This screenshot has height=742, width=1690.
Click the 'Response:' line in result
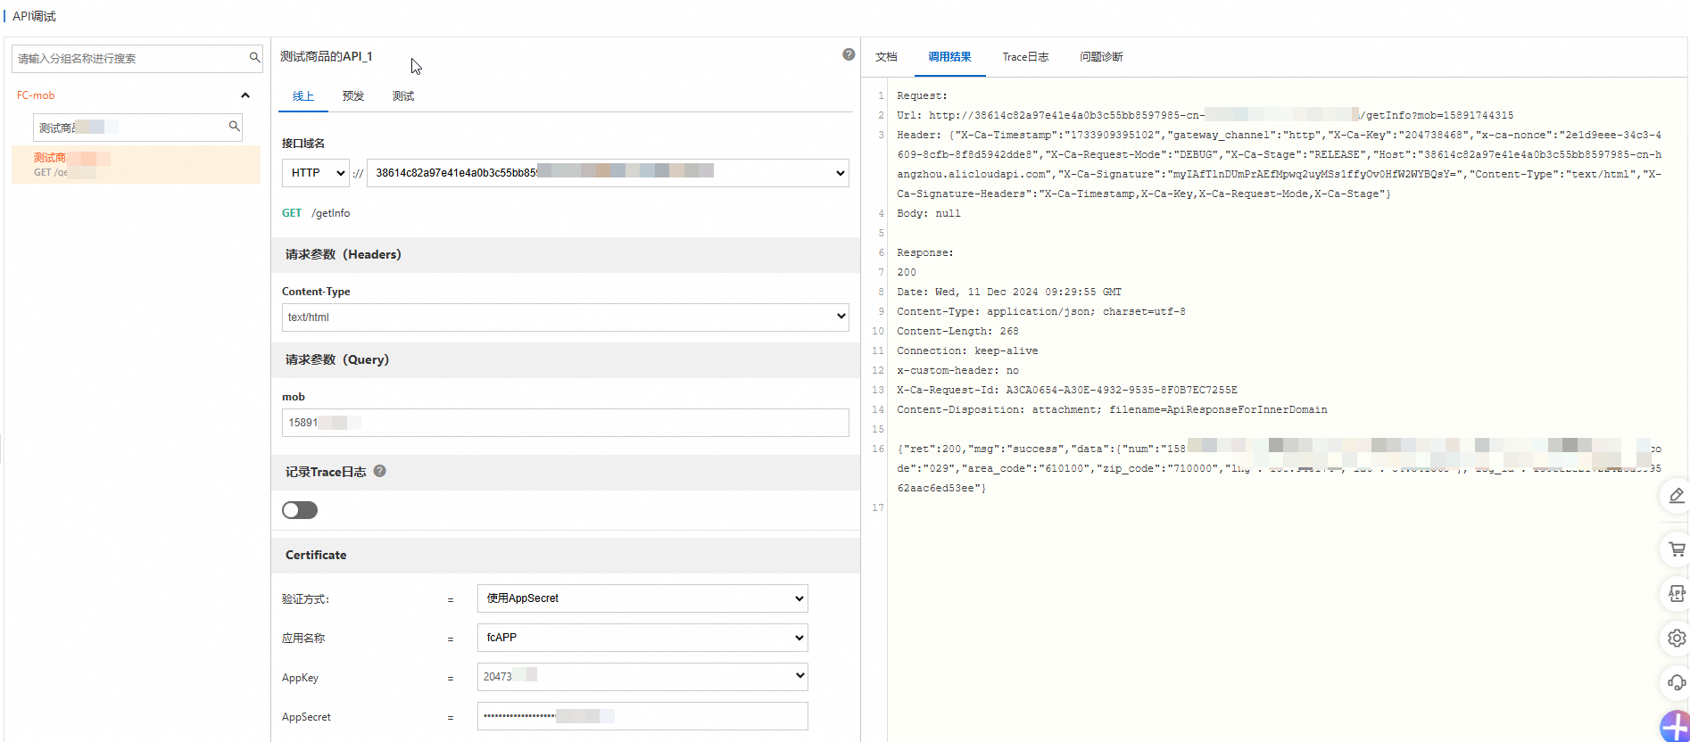(x=925, y=253)
